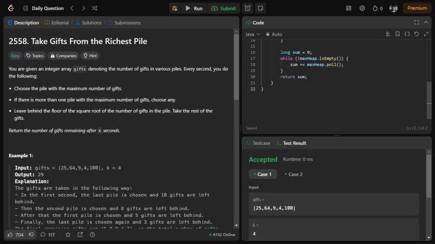Open the user profile avatar

tap(393, 8)
